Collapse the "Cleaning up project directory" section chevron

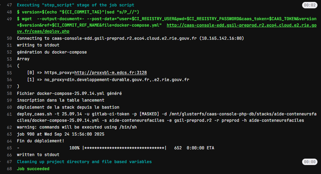[x=2, y=162]
